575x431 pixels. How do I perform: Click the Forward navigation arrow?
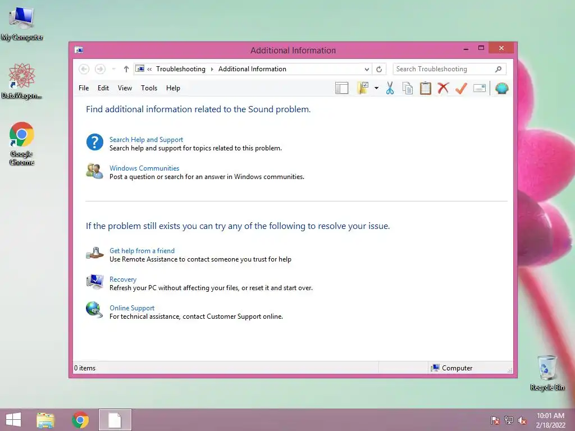click(100, 69)
